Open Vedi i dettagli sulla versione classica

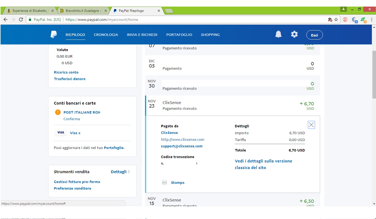pyautogui.click(x=263, y=164)
